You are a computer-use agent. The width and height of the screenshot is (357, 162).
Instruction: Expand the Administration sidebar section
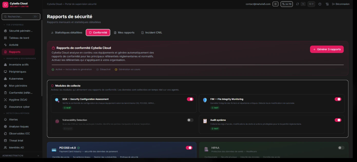(x=21, y=156)
